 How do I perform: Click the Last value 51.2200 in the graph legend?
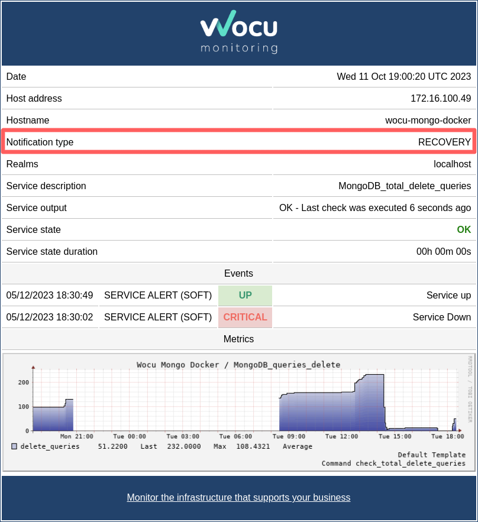click(112, 446)
